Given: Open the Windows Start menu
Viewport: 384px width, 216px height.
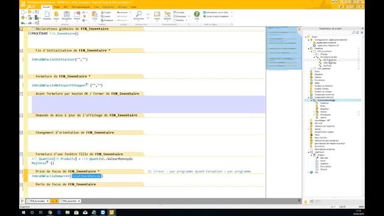Looking at the screenshot, I should [x=23, y=212].
